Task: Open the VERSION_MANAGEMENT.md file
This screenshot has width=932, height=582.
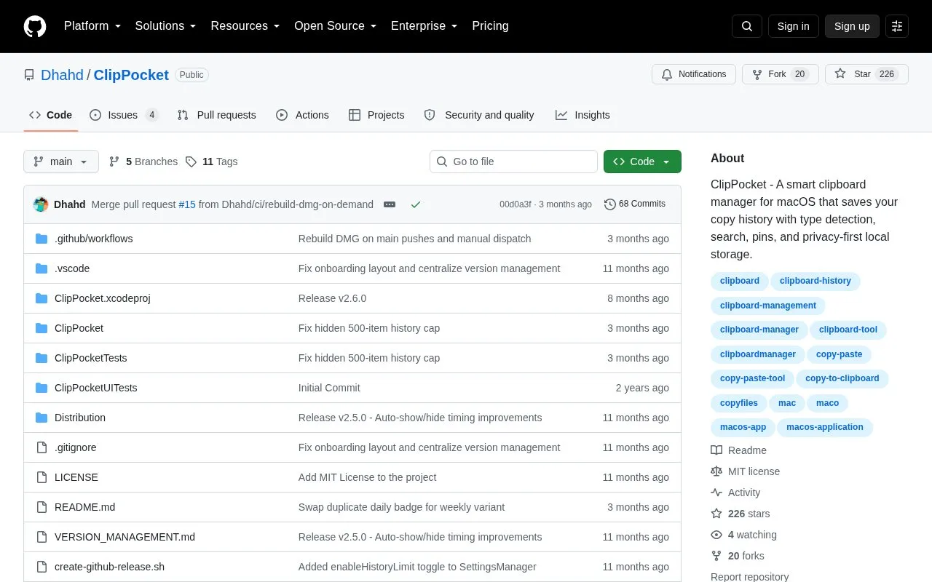Action: pyautogui.click(x=125, y=537)
